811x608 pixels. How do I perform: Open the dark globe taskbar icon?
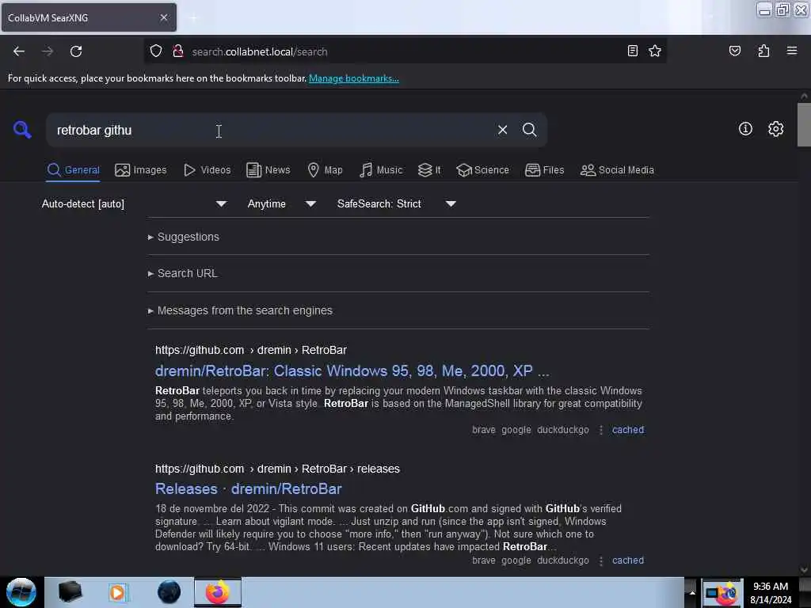point(169,592)
